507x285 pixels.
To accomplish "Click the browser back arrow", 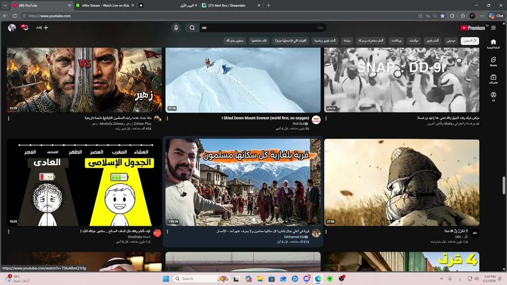I will 5,16.
